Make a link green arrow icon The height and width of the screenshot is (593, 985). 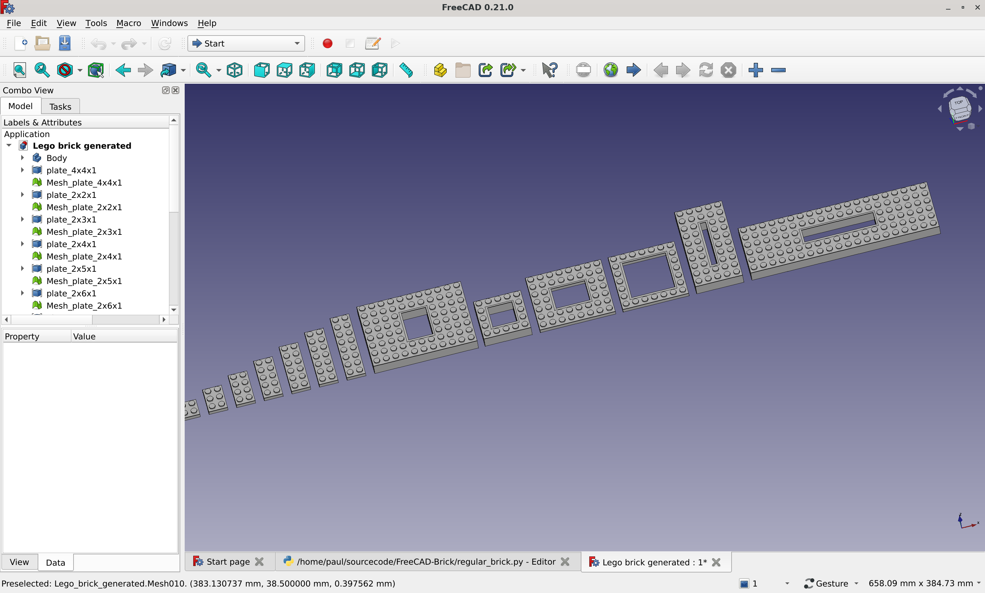[x=485, y=70]
